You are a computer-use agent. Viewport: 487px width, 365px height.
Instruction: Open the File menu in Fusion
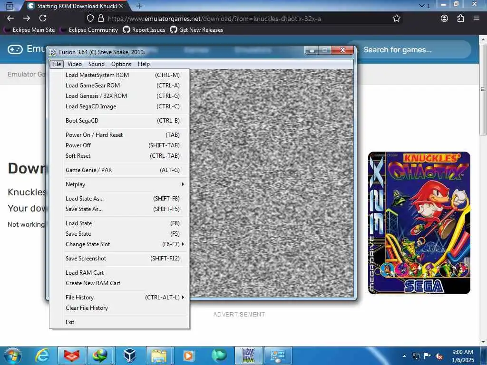coord(57,64)
